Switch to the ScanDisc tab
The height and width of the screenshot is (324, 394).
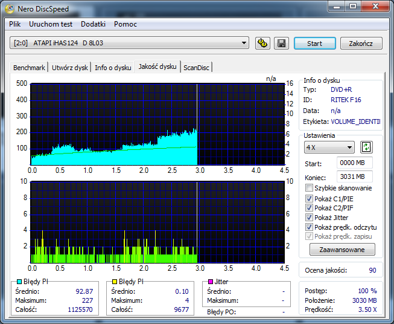coord(196,68)
